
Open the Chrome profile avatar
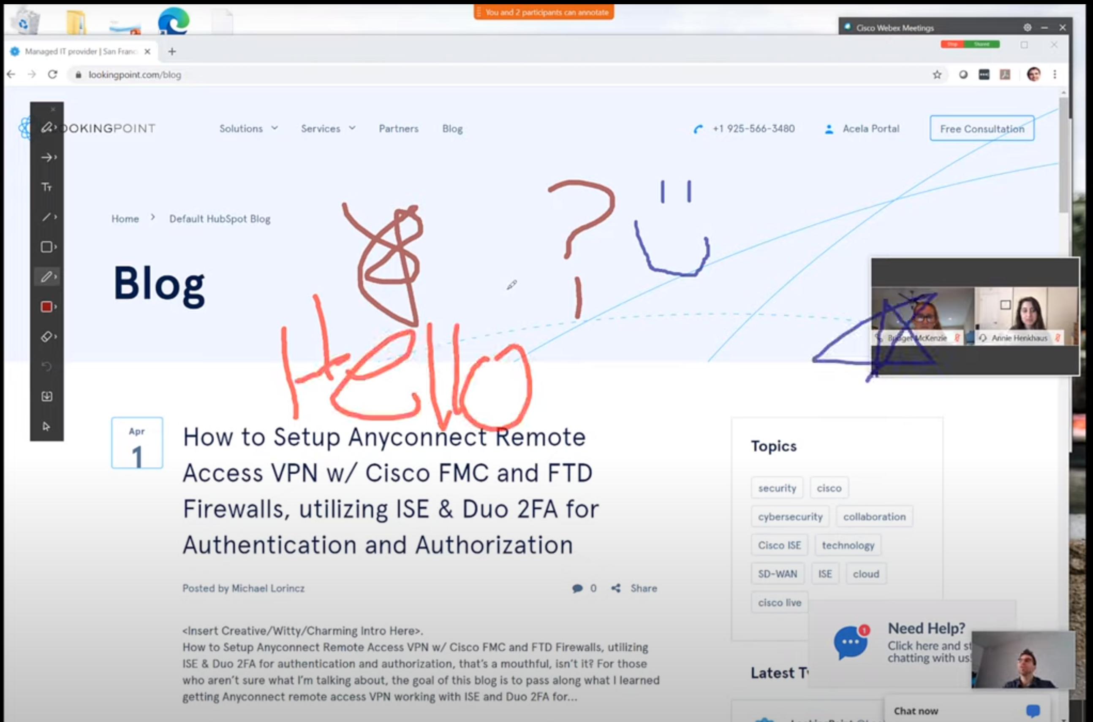click(1033, 74)
